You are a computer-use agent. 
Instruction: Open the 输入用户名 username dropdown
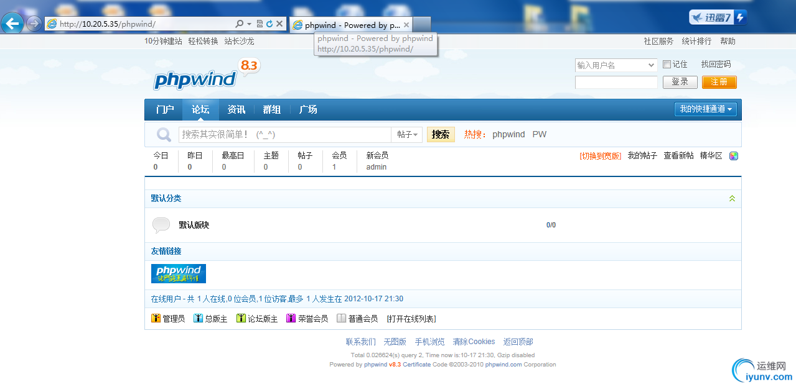(x=651, y=65)
